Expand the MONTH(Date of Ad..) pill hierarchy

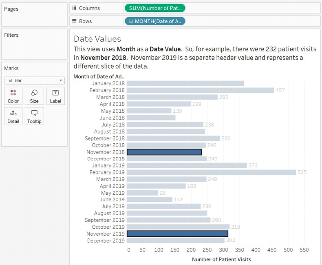[131, 21]
